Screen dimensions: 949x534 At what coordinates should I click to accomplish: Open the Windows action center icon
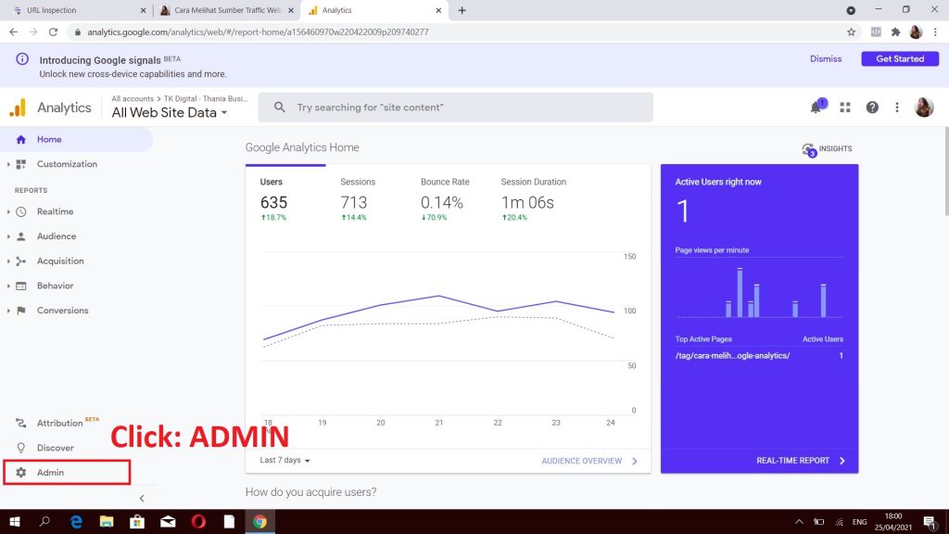click(930, 522)
